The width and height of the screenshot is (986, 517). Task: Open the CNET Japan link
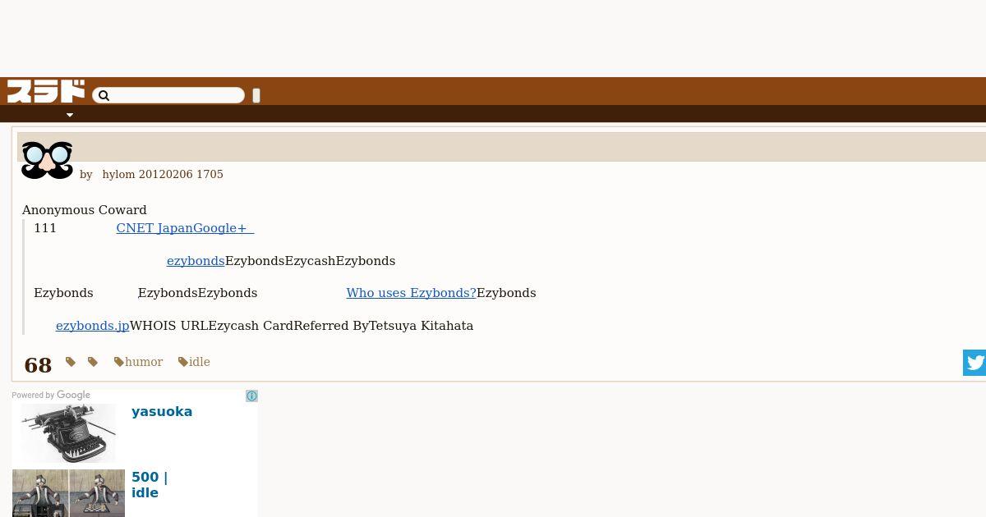coord(185,228)
